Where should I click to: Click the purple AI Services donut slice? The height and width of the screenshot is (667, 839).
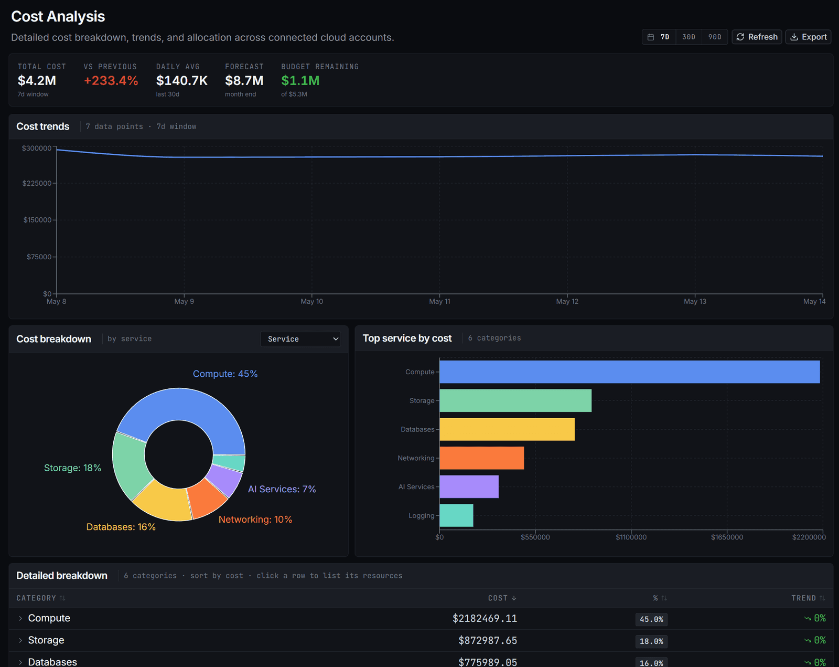pos(225,479)
